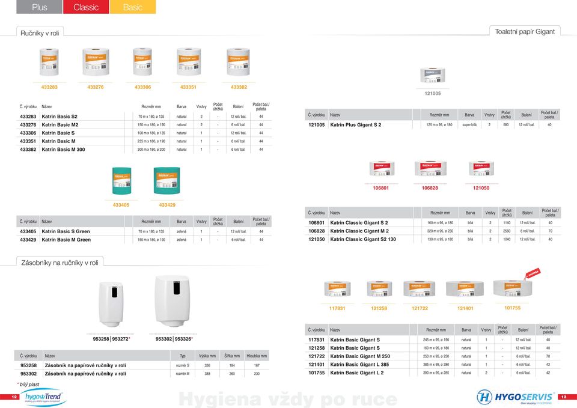
Task: Click Classic Gigant roll image 106828
Action: (x=430, y=168)
